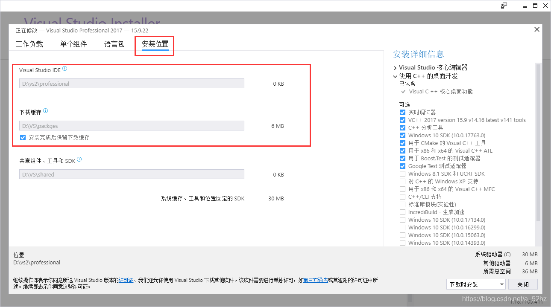
Task: Close the Visual Studio Installer main window
Action: coord(546,6)
